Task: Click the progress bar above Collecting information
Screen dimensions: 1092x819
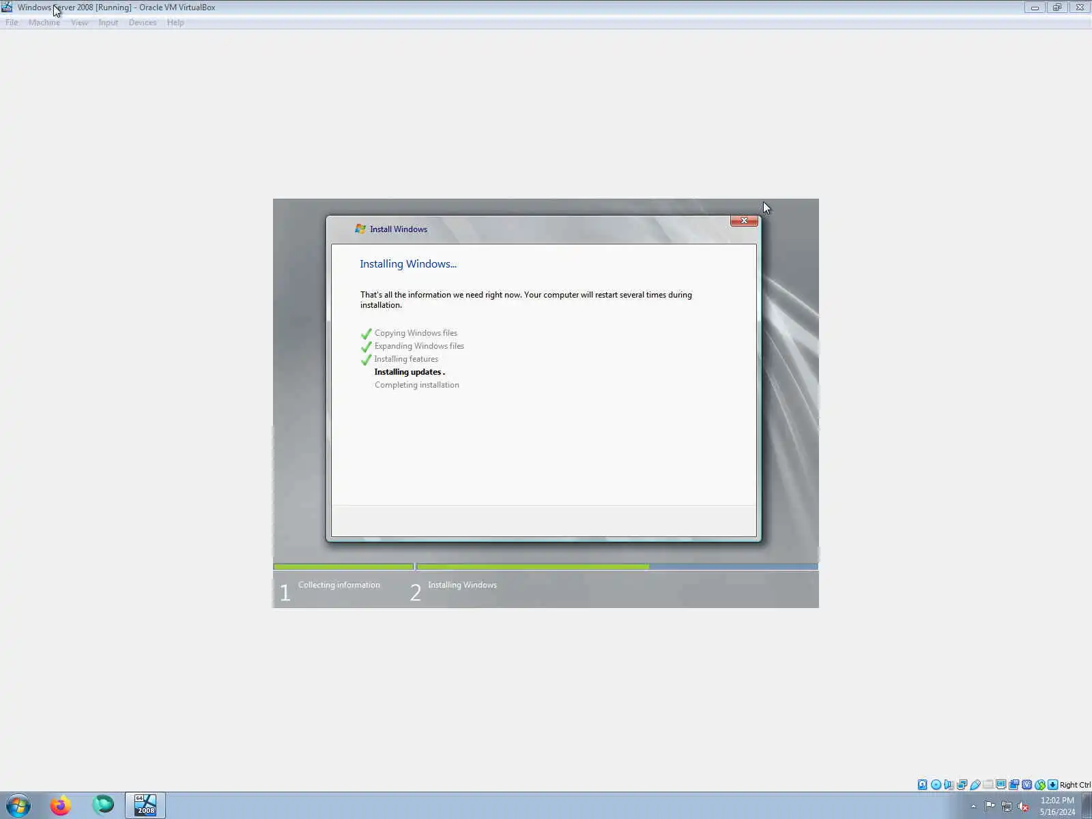Action: coord(343,566)
